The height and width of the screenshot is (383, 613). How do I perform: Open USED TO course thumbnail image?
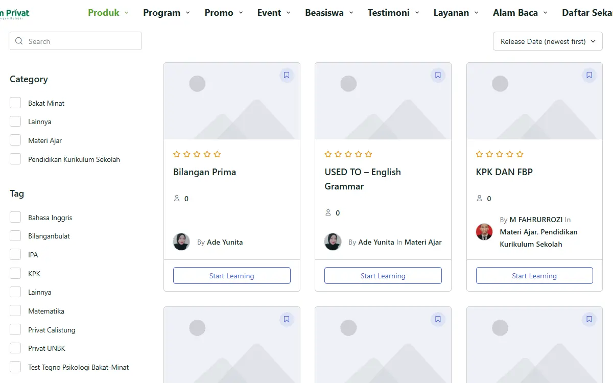[x=383, y=101]
